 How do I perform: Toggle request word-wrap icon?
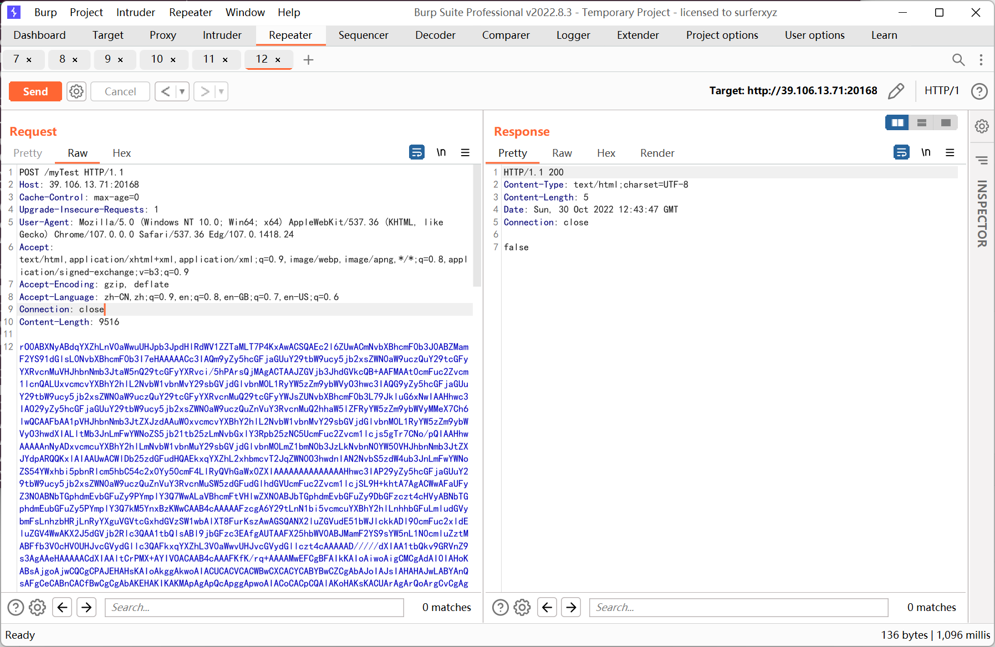(417, 152)
